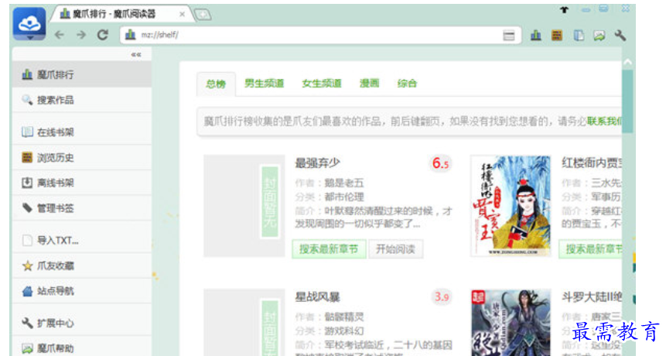Select 魔爪排行 in the sidebar
Image resolution: width=666 pixels, height=356 pixels.
[82, 74]
